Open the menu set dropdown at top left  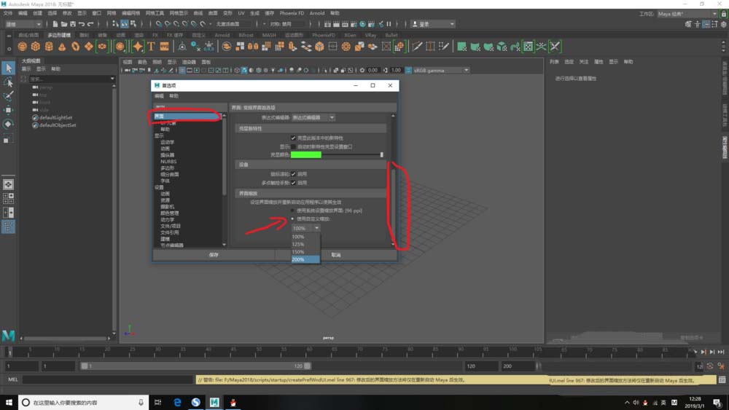[x=23, y=24]
